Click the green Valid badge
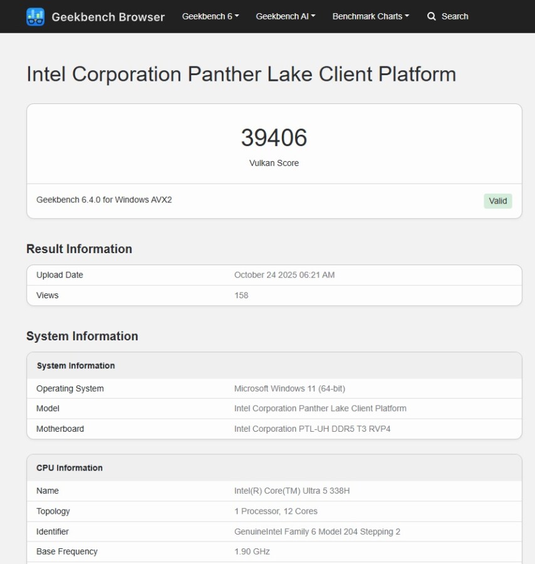Screen dimensions: 535x564 click(x=497, y=201)
